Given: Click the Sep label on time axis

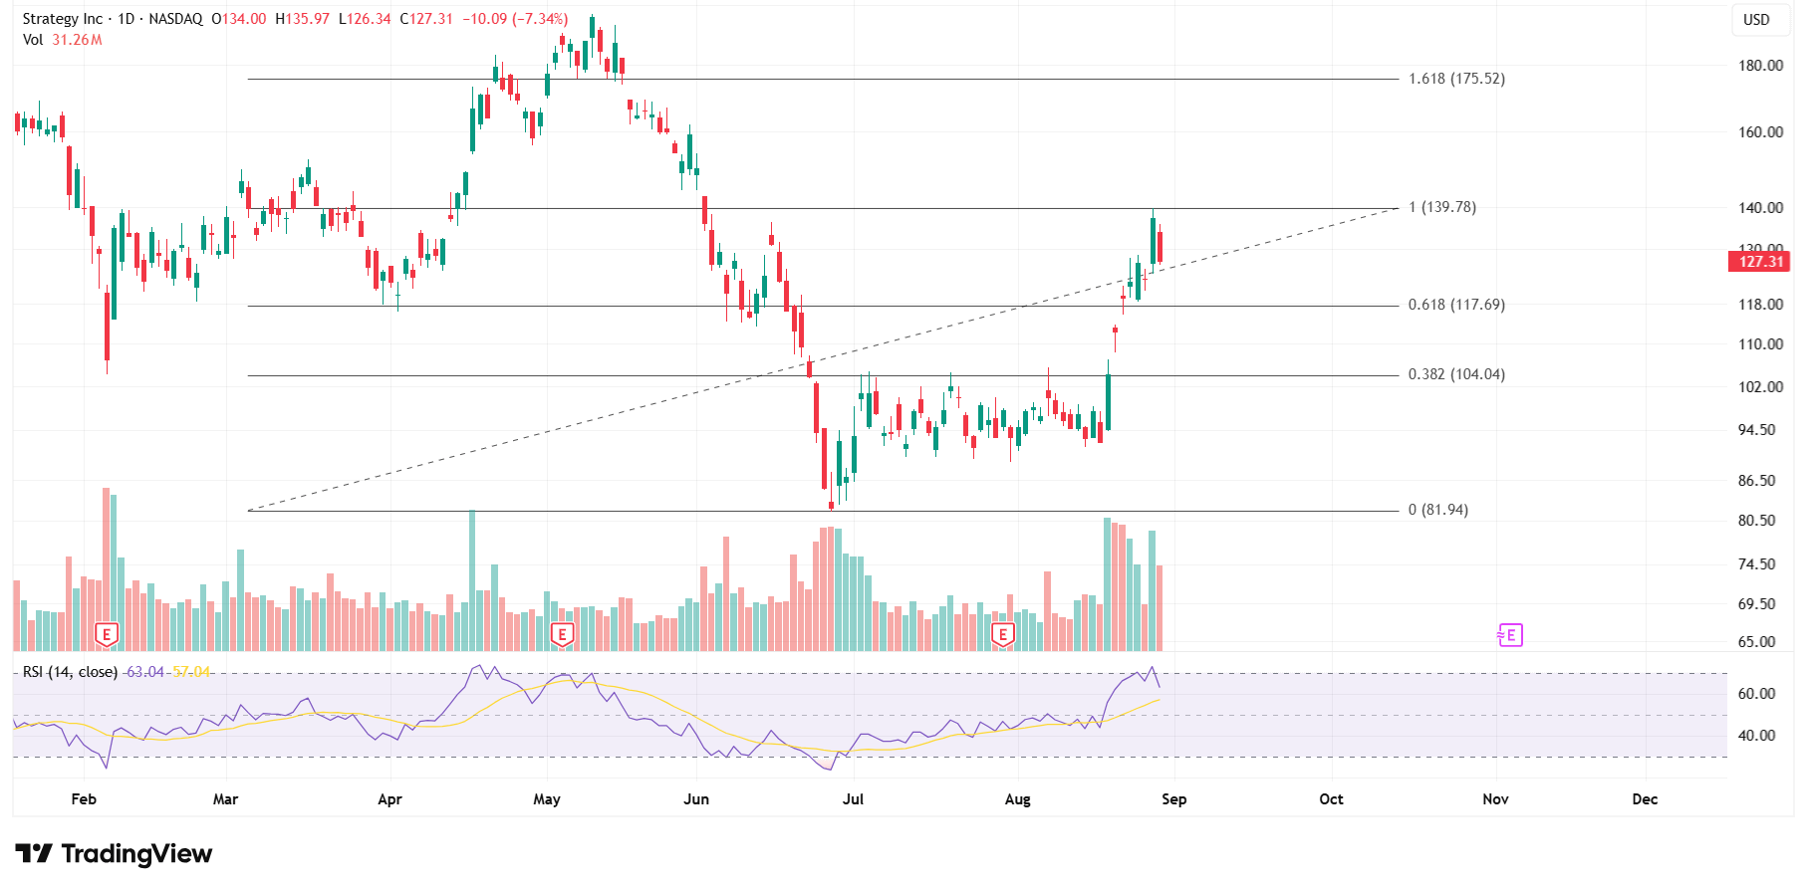Looking at the screenshot, I should tap(1174, 799).
